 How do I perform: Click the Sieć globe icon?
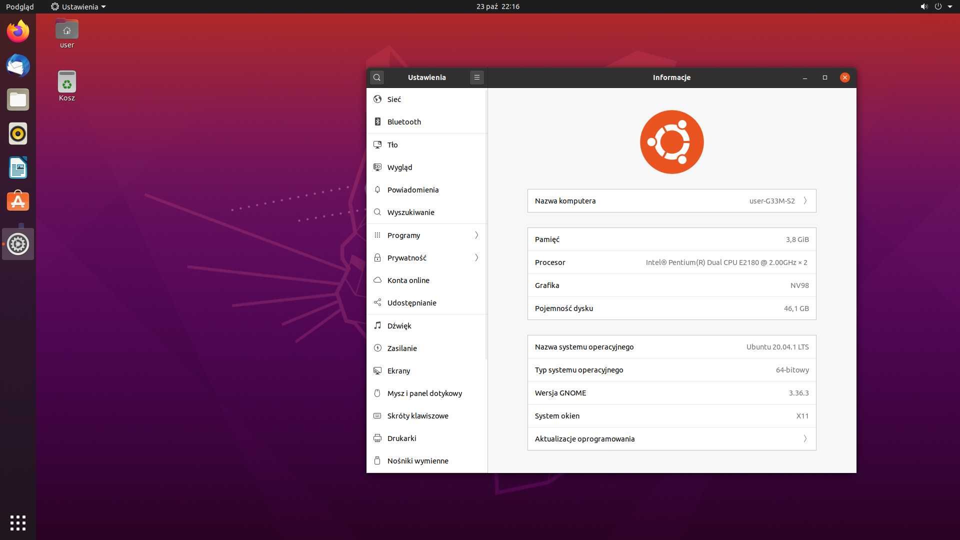coord(377,99)
